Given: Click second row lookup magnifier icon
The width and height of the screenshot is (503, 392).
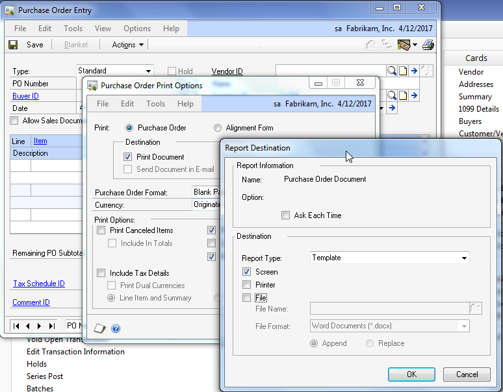Looking at the screenshot, I should click(x=392, y=95).
